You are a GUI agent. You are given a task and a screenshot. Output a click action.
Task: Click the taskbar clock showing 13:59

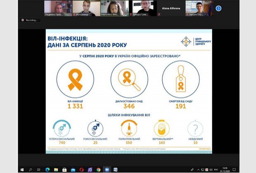click(x=224, y=169)
